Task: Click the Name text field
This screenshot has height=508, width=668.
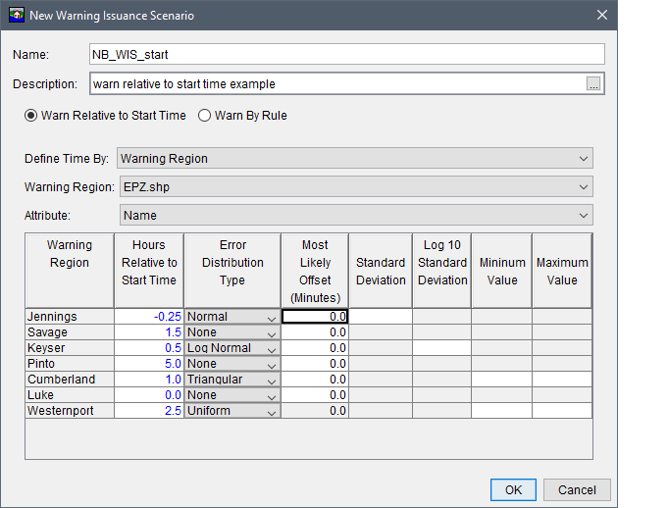Action: (346, 55)
